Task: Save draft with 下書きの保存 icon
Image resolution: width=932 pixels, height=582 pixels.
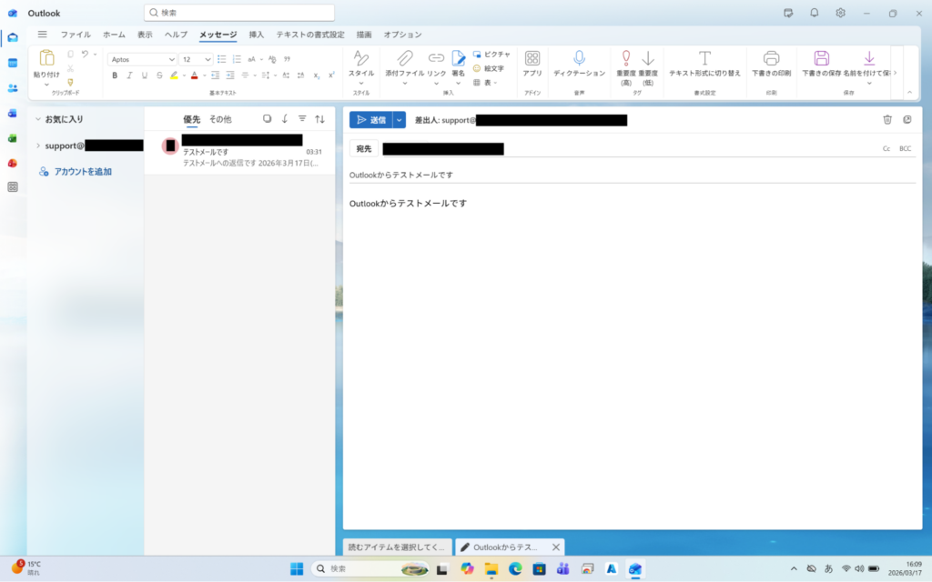Action: point(821,58)
